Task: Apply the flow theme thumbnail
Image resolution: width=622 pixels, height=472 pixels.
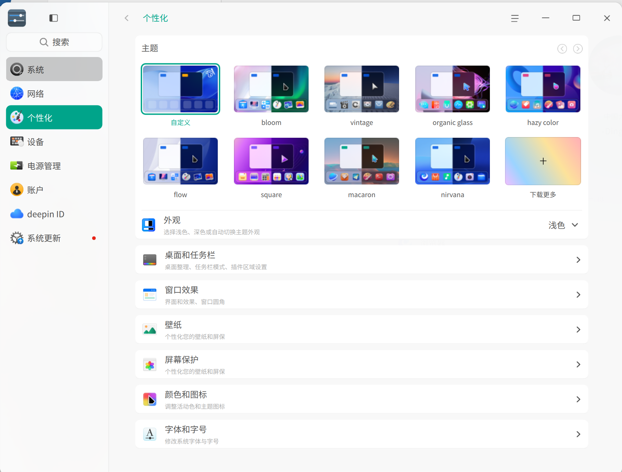Action: pos(180,161)
